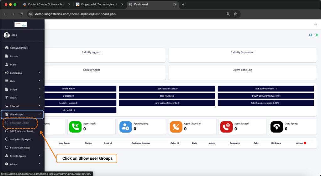Screen dimensions: 321x176
Task: Open the Agent Time Log panel
Action: tap(242, 72)
